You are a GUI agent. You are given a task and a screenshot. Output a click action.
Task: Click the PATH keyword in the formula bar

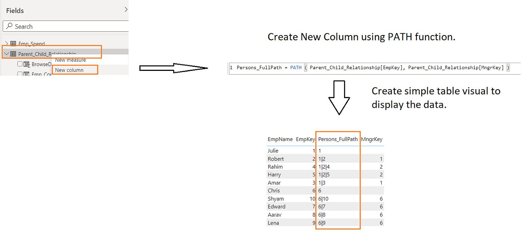click(295, 68)
